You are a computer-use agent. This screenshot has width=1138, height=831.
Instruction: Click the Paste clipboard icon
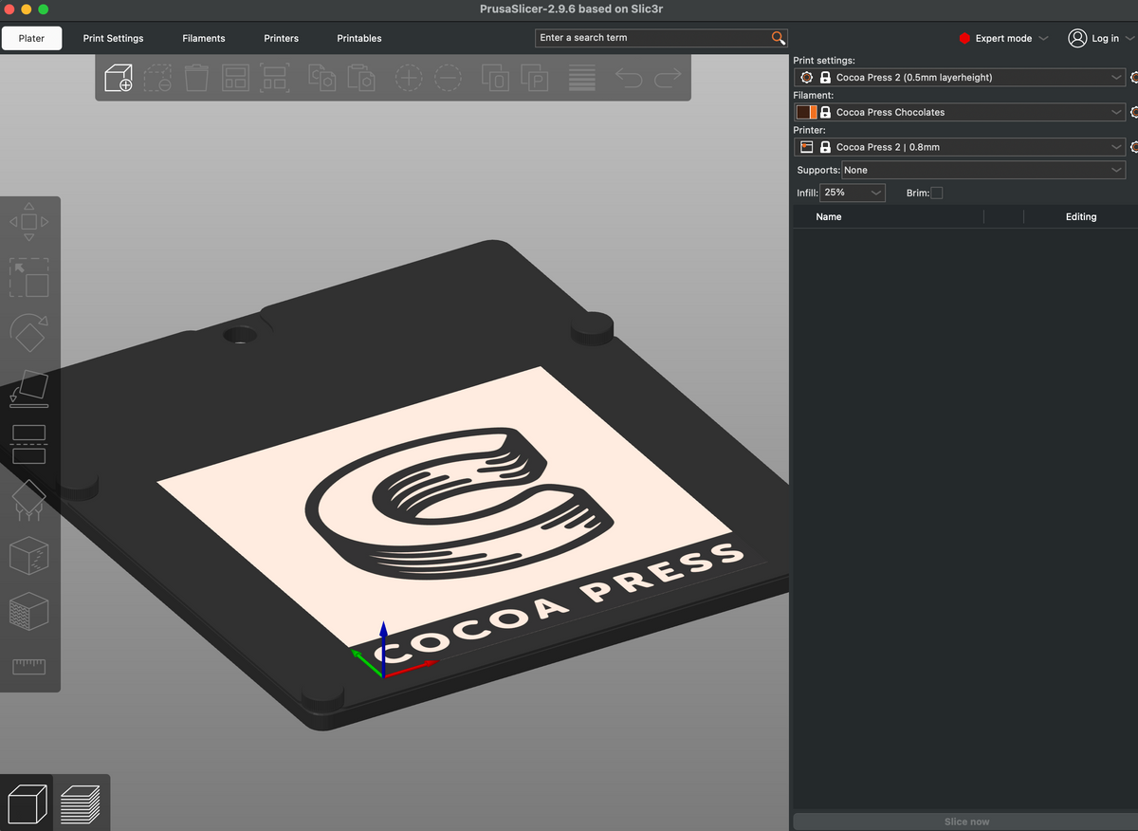tap(361, 78)
